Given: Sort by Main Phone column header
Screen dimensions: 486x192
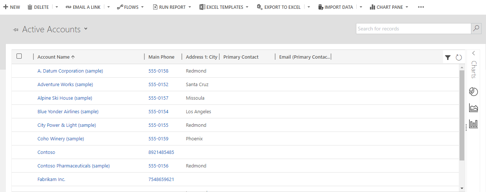Looking at the screenshot, I should (x=161, y=57).
